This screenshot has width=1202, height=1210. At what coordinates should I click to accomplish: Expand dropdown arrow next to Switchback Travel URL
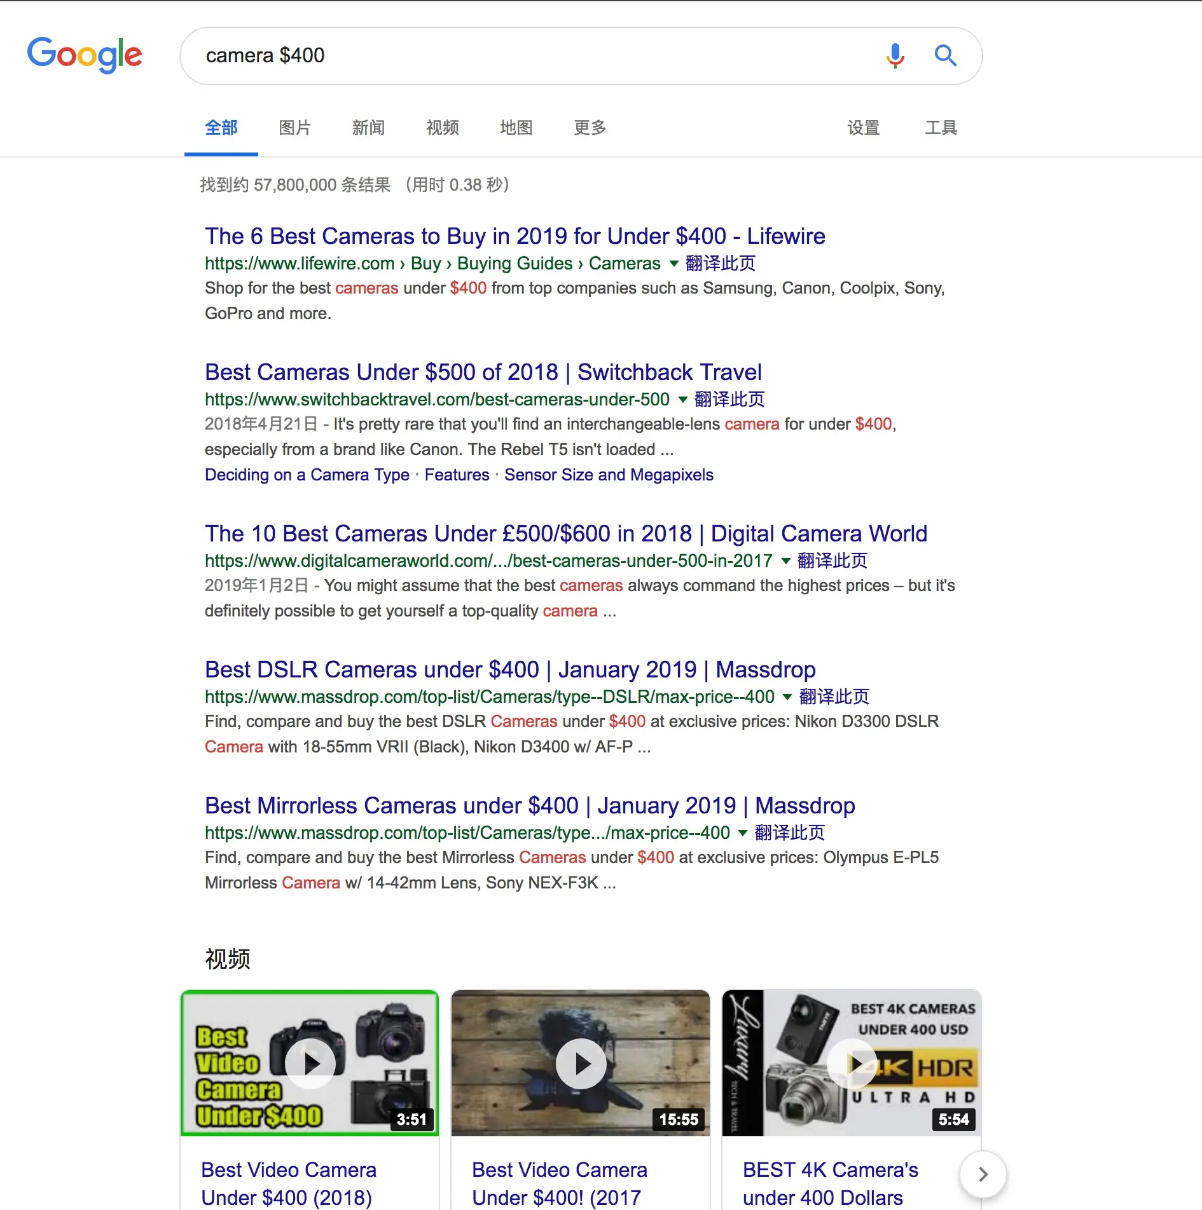coord(683,400)
